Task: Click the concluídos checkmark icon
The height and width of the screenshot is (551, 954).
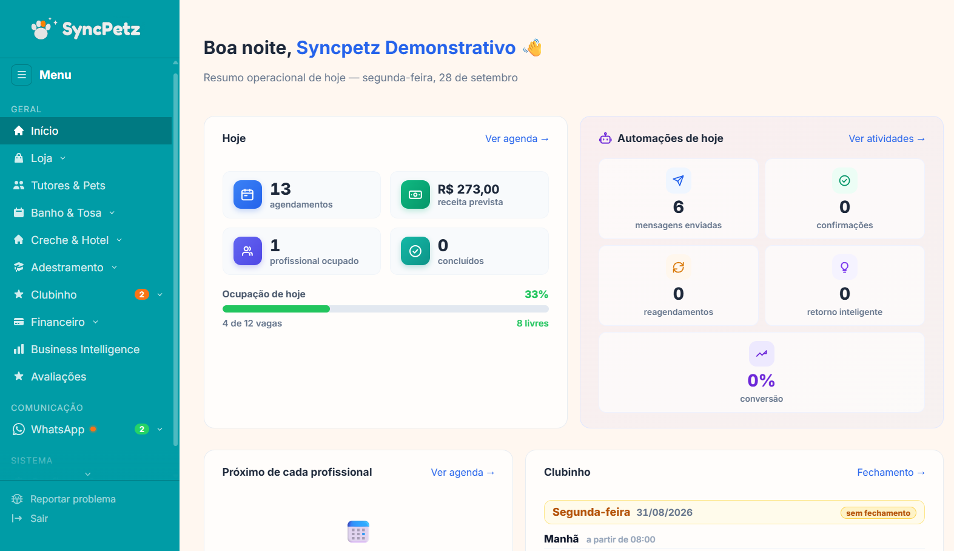Action: 415,251
